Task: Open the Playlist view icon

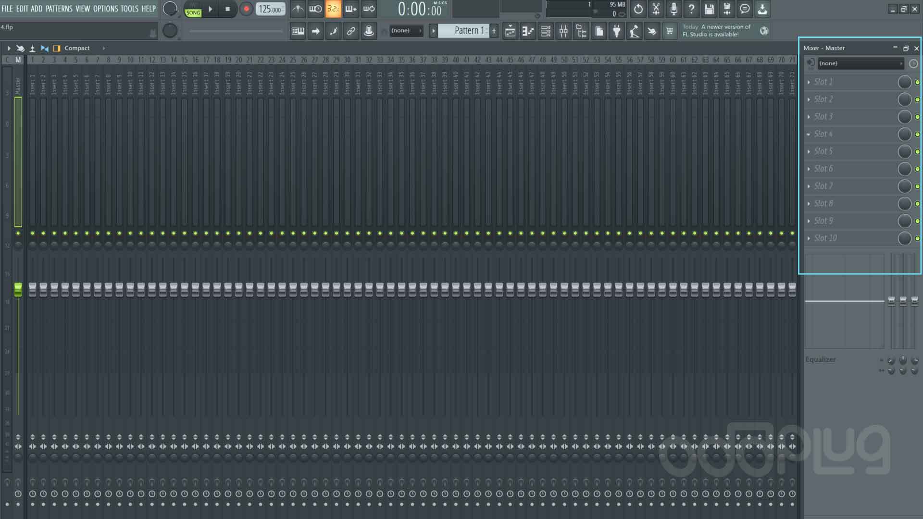Action: pos(510,31)
